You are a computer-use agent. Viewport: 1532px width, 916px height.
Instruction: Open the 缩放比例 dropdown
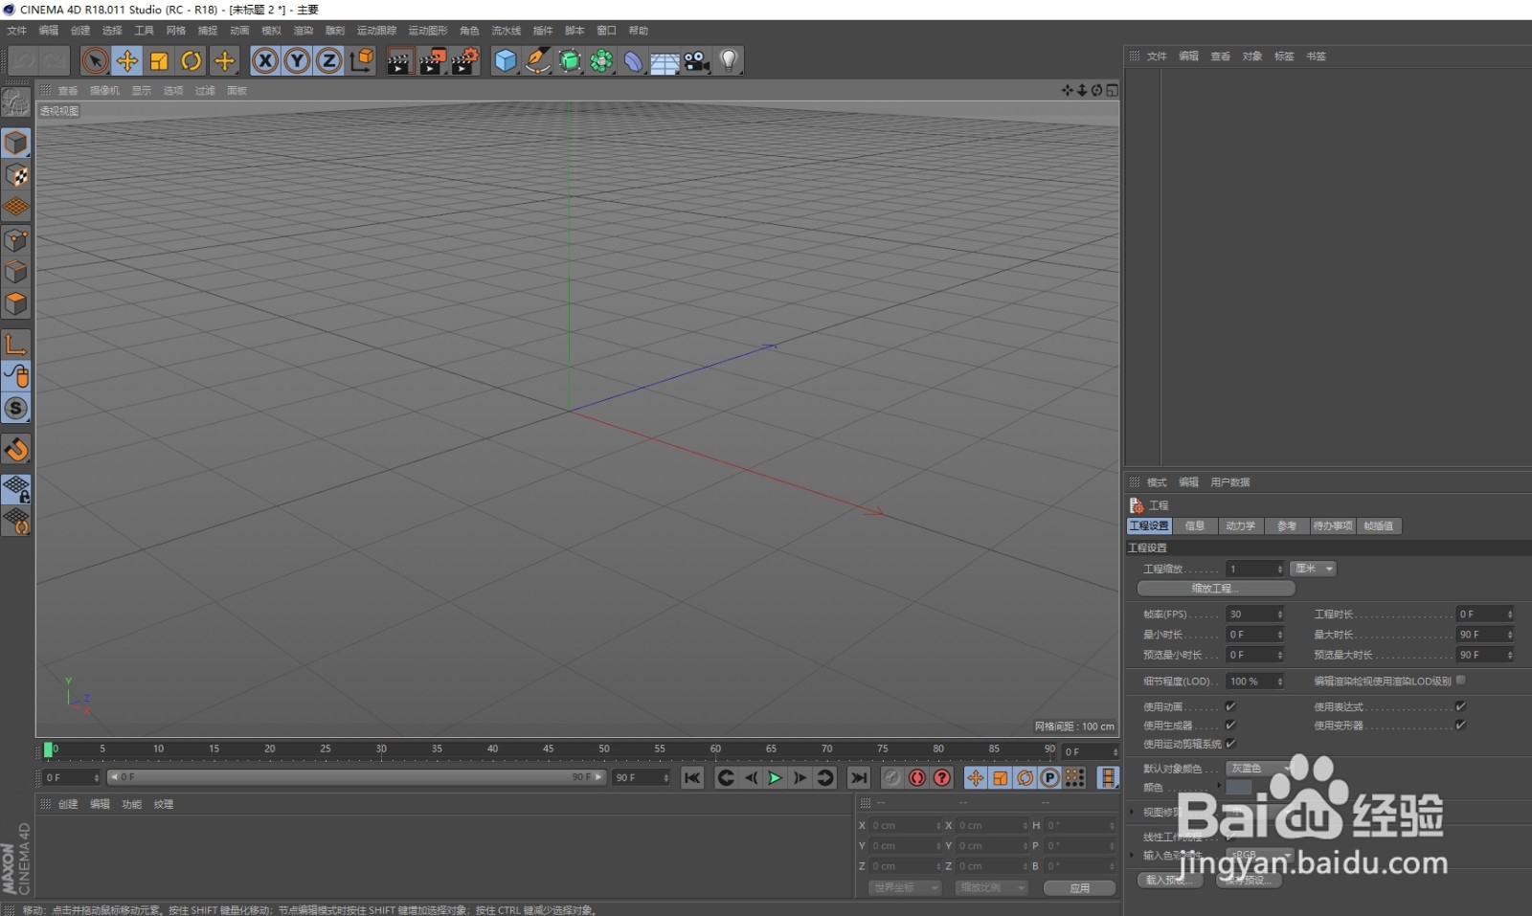click(x=992, y=888)
